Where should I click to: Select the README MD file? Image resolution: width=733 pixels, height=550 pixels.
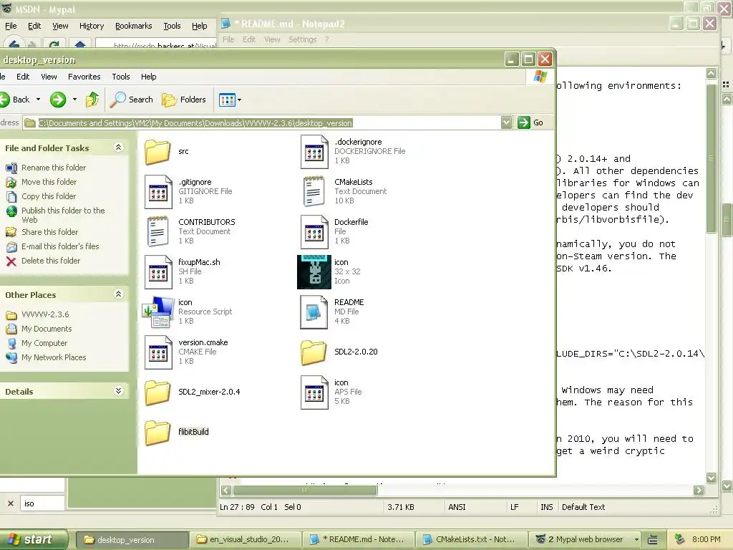tap(314, 312)
